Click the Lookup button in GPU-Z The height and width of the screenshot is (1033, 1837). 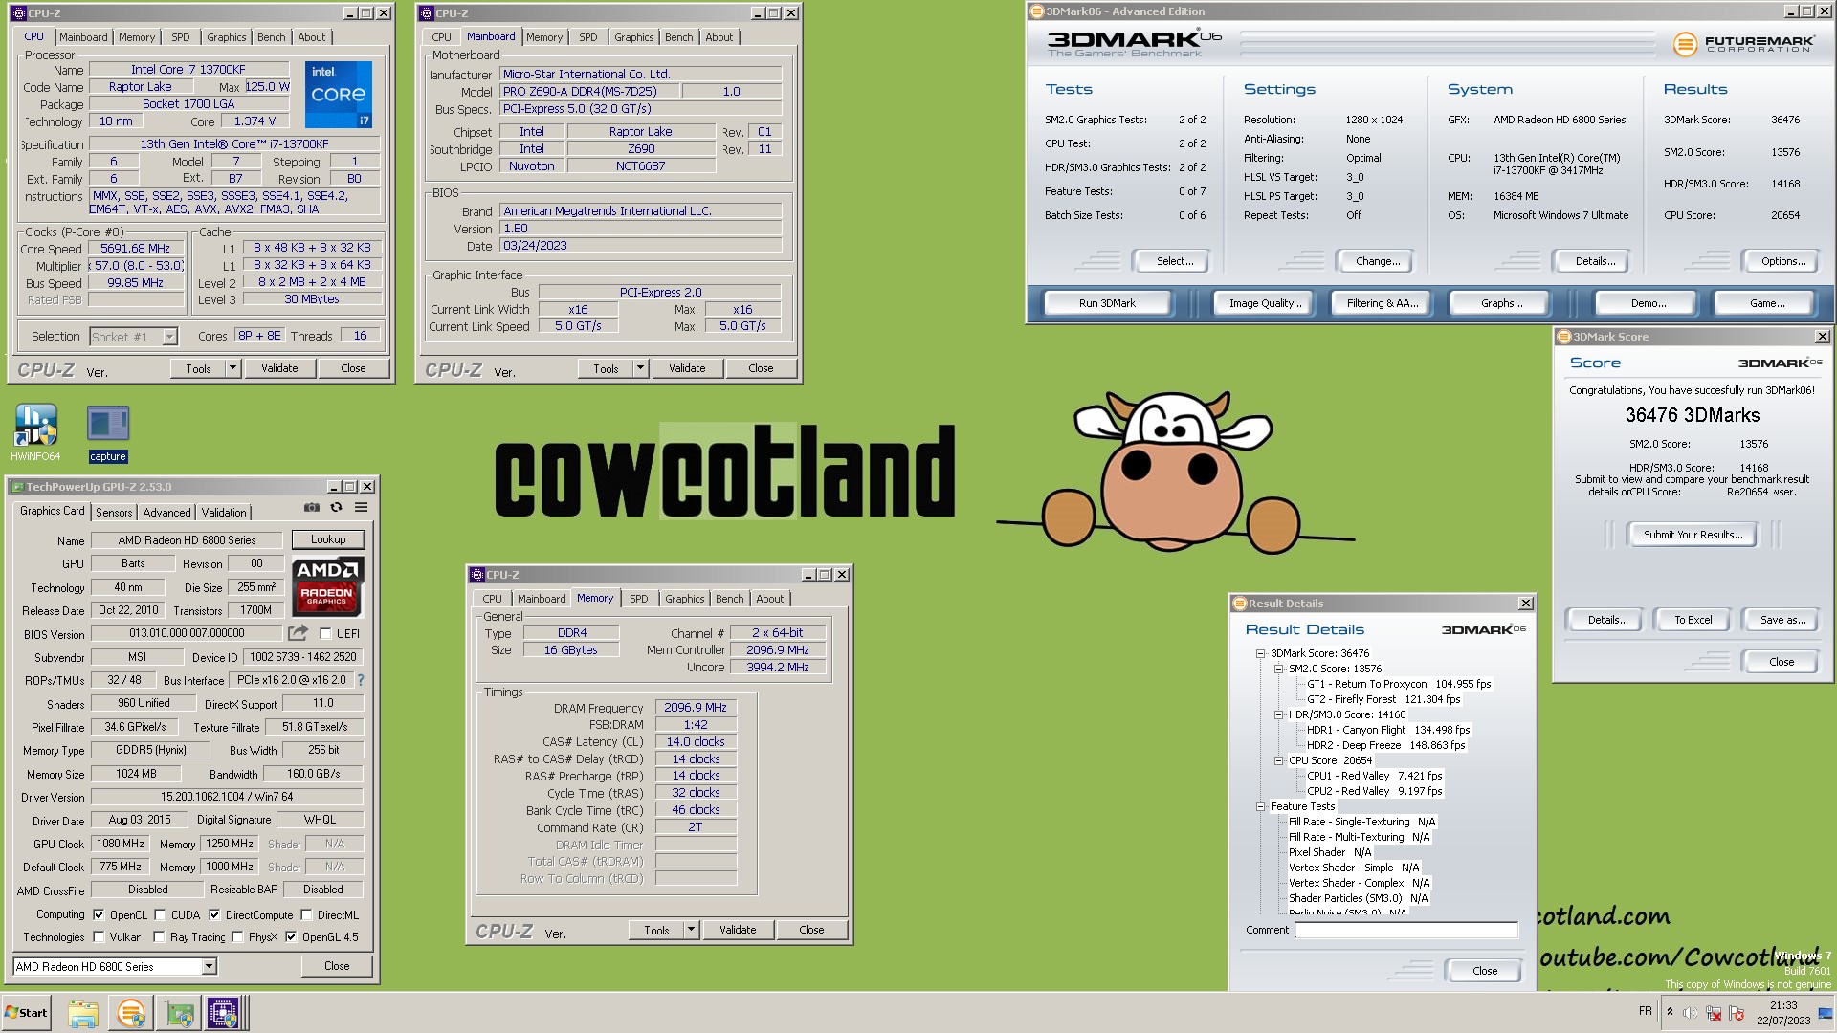(328, 539)
